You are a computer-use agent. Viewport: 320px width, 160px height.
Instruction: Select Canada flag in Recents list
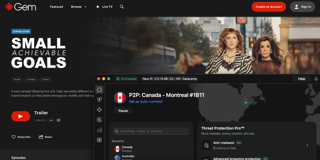point(117,149)
